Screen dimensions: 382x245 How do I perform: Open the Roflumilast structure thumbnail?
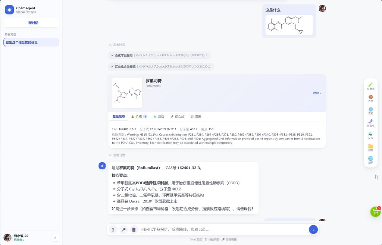click(127, 93)
